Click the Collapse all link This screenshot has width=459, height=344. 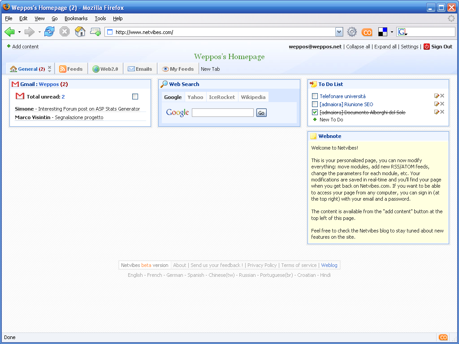click(358, 47)
